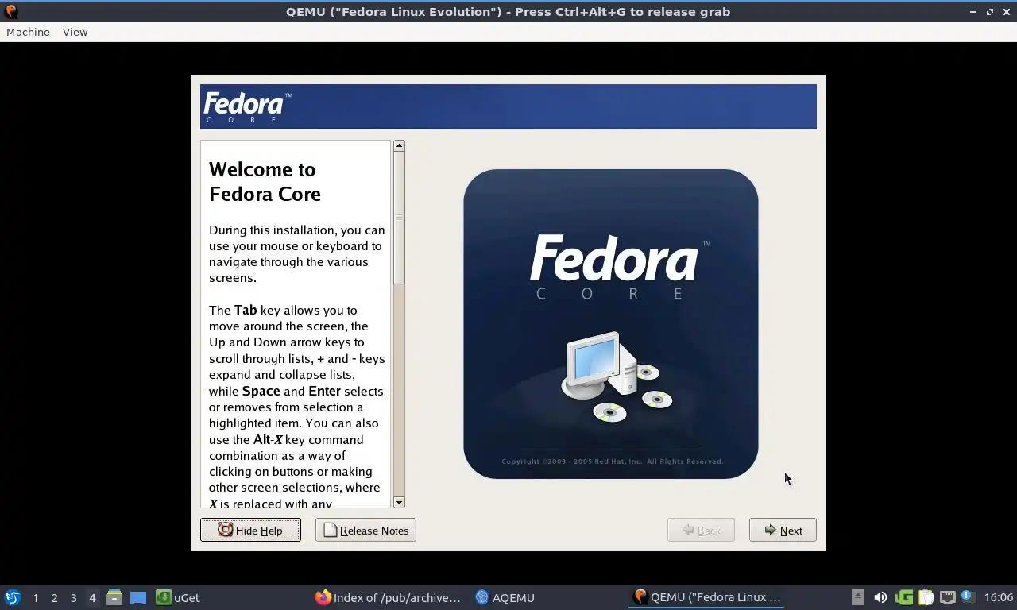Image resolution: width=1017 pixels, height=610 pixels.
Task: Switch to Firefox 'Index of /pub/archive' window
Action: [388, 597]
